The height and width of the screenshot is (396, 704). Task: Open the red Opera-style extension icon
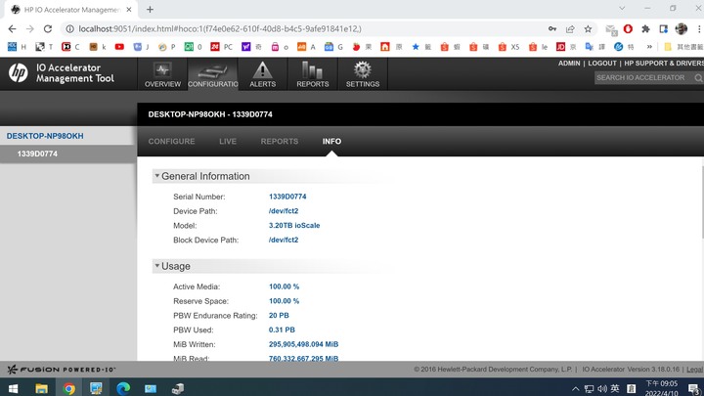628,28
